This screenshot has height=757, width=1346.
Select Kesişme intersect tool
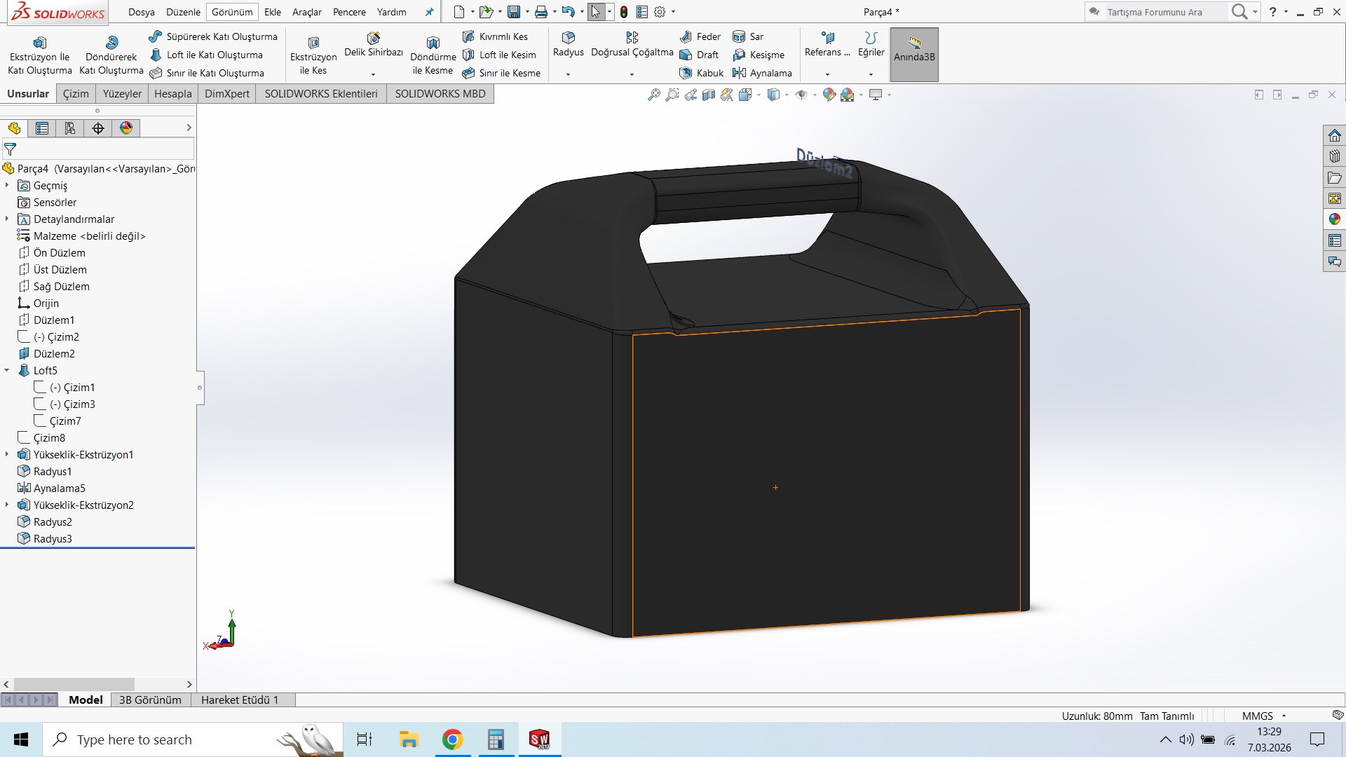(x=759, y=55)
